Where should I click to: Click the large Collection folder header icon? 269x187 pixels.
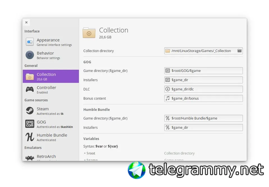(x=89, y=33)
